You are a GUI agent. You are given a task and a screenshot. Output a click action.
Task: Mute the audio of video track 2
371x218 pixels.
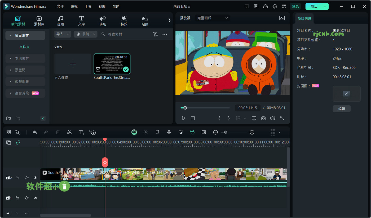click(x=26, y=178)
